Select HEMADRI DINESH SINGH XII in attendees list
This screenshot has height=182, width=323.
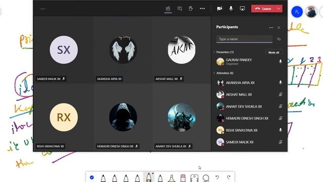click(x=249, y=118)
